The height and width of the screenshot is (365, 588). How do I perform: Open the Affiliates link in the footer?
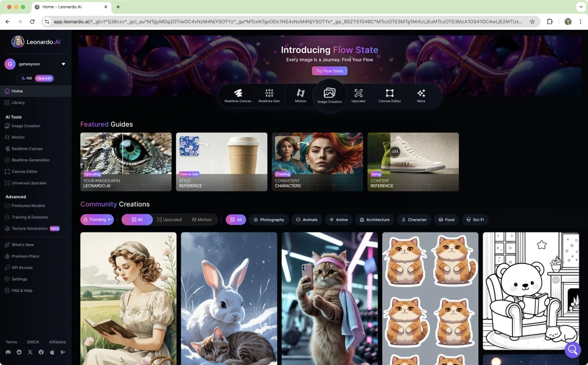(57, 342)
